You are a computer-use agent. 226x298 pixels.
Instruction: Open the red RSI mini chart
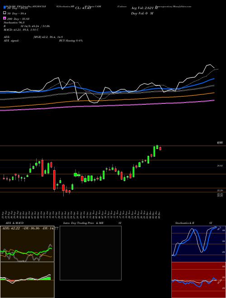pos(198,280)
